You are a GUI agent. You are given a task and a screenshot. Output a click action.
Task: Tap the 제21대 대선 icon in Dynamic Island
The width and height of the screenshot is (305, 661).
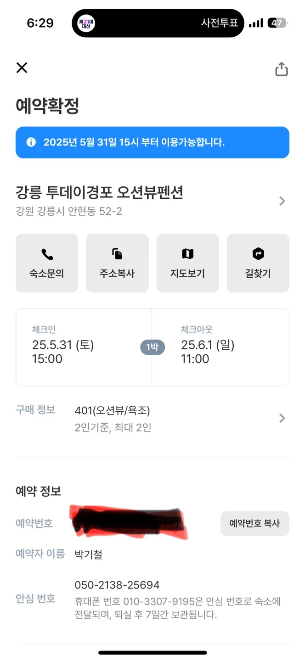click(86, 23)
